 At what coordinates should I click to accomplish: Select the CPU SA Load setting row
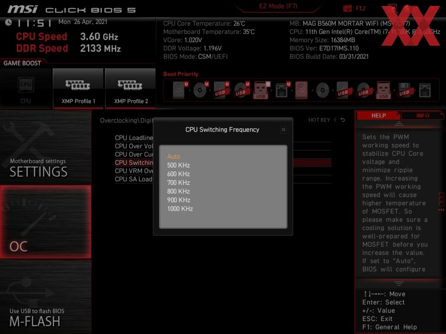tap(133, 179)
